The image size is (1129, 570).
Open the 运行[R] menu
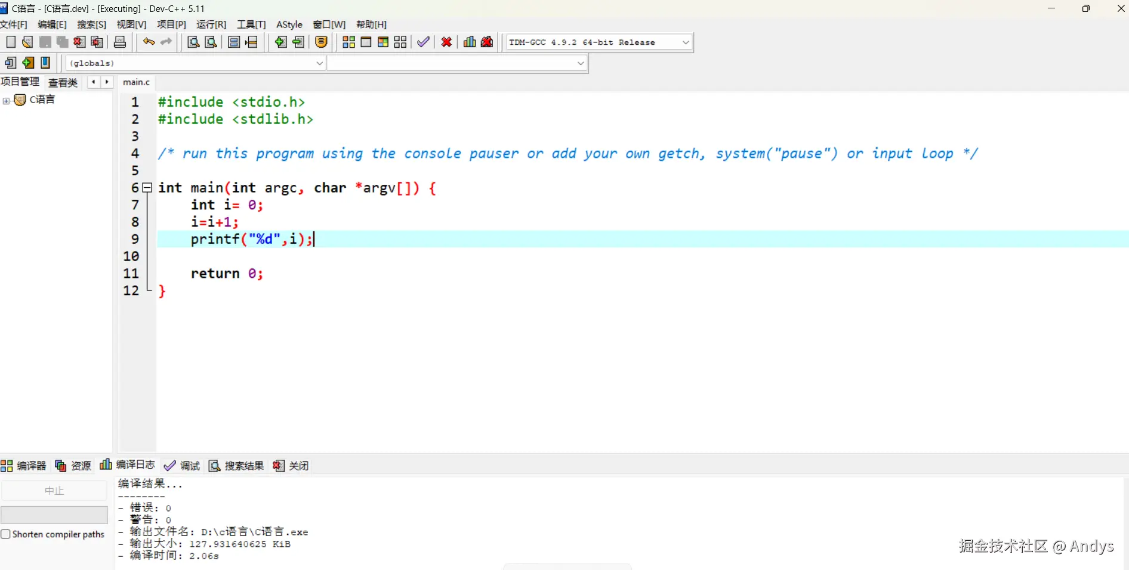tap(211, 24)
